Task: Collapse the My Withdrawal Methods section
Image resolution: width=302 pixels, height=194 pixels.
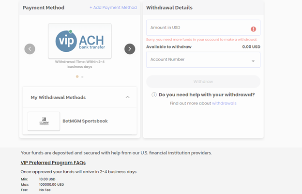Action: tap(127, 97)
